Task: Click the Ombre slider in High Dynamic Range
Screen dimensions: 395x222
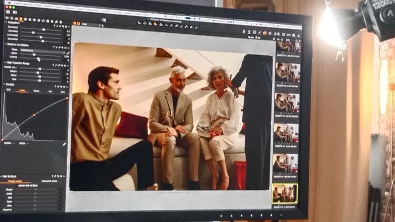Action: (38, 73)
